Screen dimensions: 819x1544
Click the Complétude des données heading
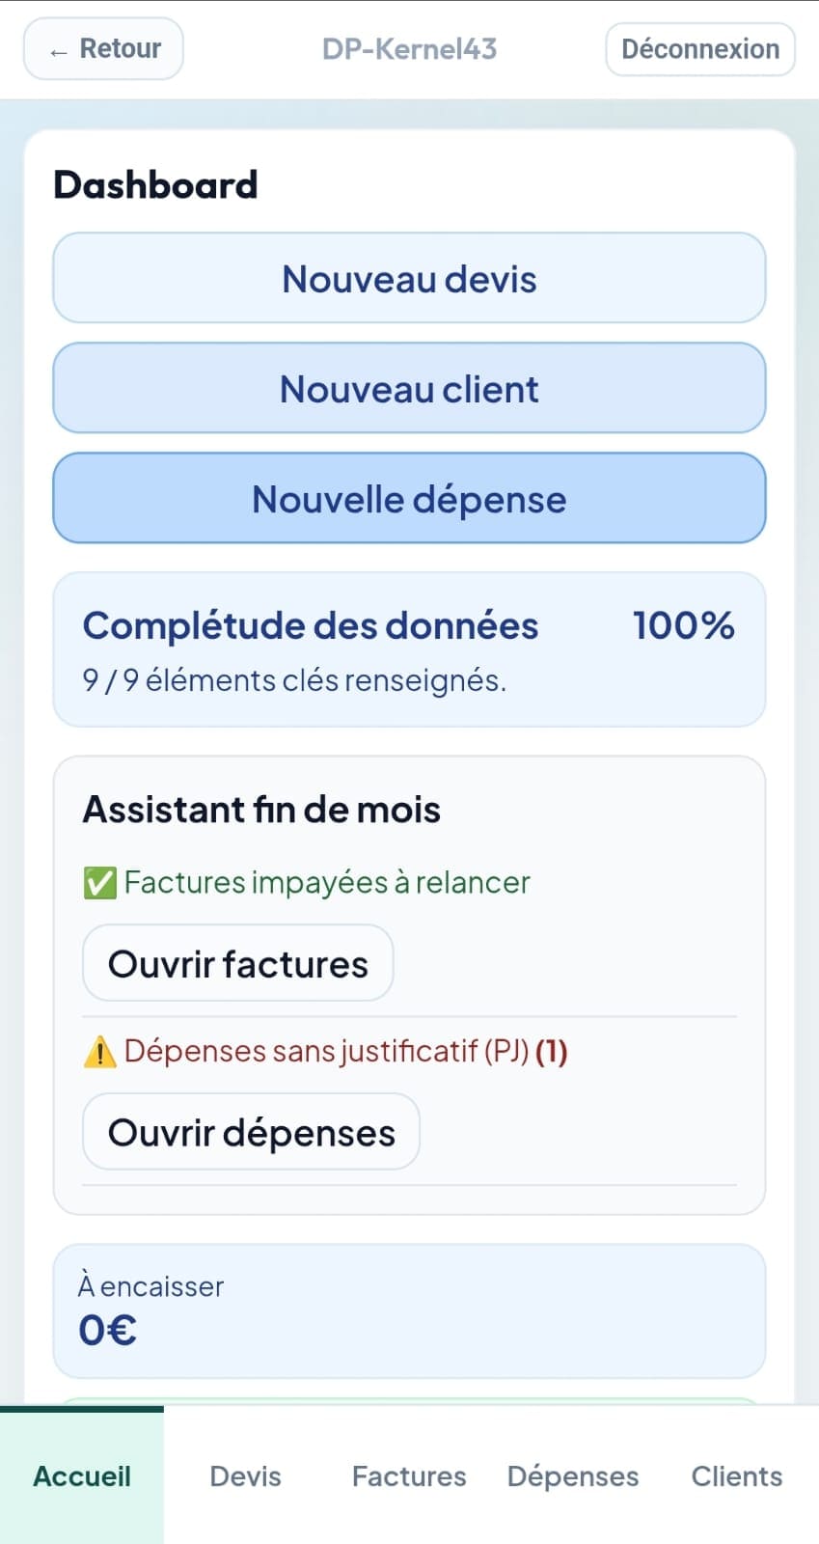[x=311, y=626]
